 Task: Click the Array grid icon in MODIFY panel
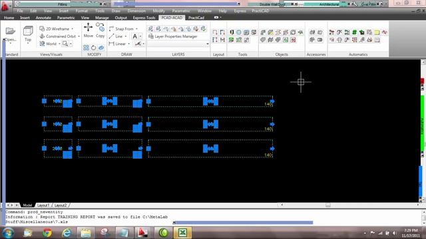86,48
